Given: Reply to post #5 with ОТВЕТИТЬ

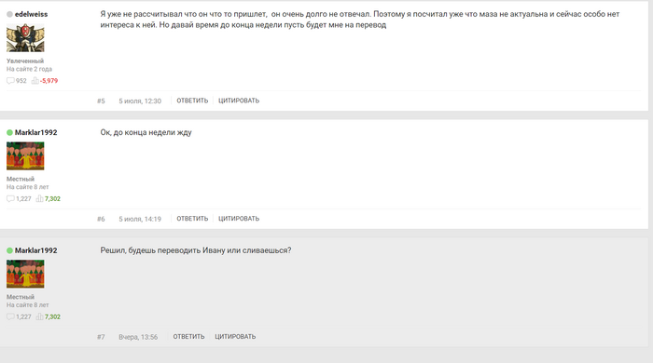Looking at the screenshot, I should (192, 101).
